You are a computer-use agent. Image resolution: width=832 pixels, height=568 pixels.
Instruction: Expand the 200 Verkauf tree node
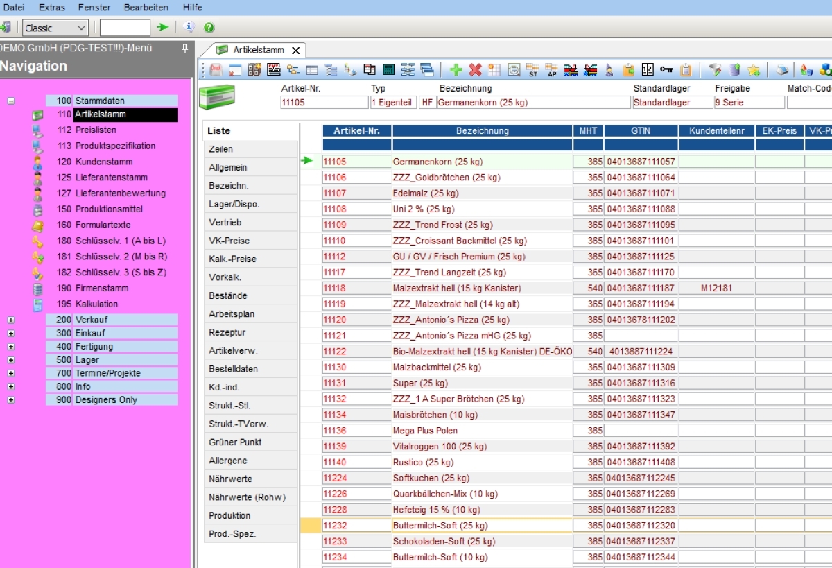pos(11,320)
